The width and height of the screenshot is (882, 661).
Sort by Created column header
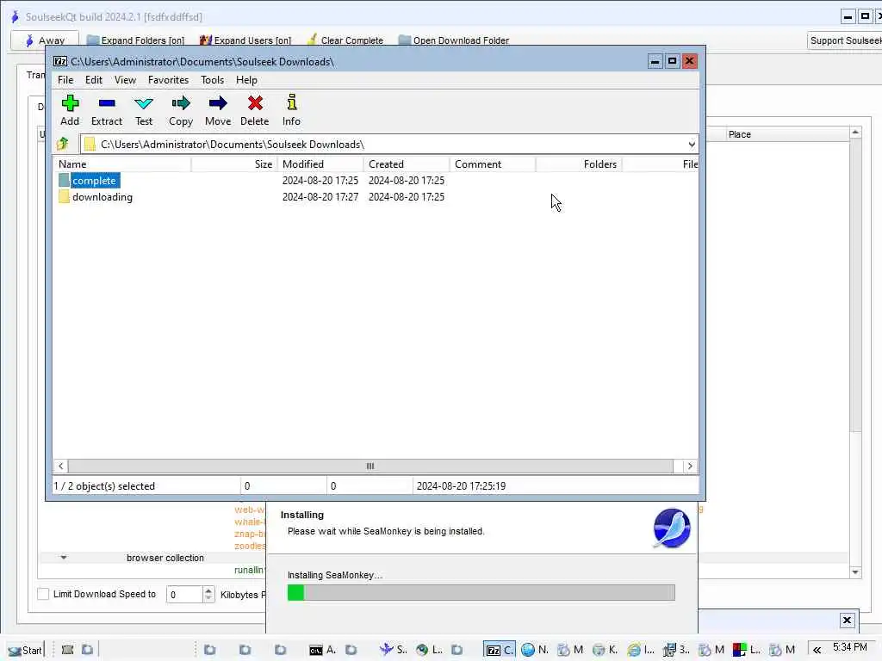pos(407,164)
